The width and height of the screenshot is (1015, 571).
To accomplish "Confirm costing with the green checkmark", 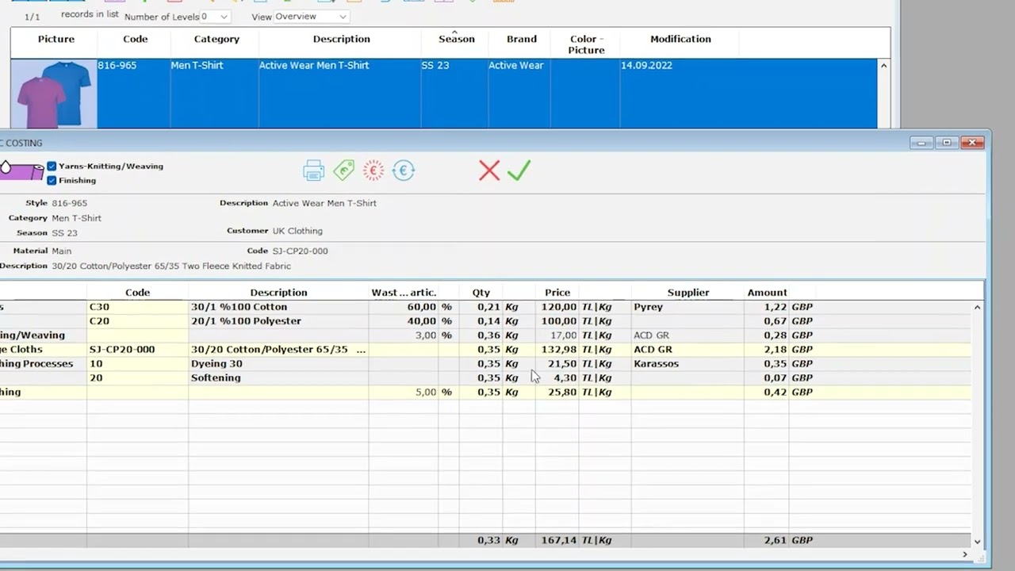I will [x=519, y=171].
